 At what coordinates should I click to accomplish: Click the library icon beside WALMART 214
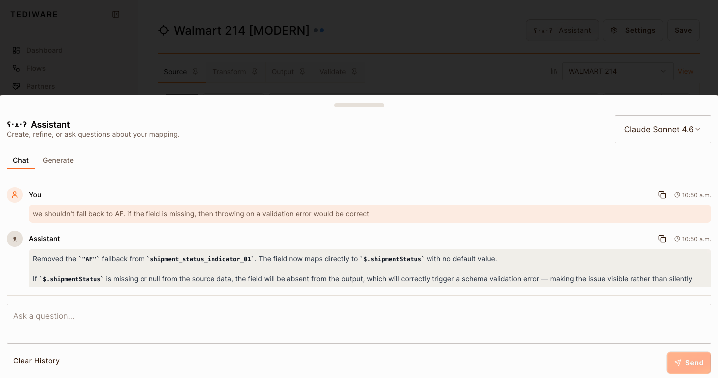(554, 71)
